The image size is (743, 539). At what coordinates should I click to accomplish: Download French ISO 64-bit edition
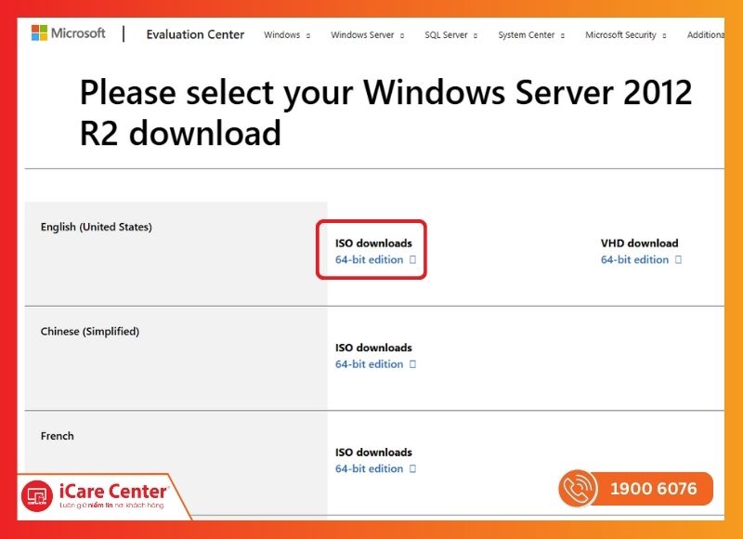369,469
